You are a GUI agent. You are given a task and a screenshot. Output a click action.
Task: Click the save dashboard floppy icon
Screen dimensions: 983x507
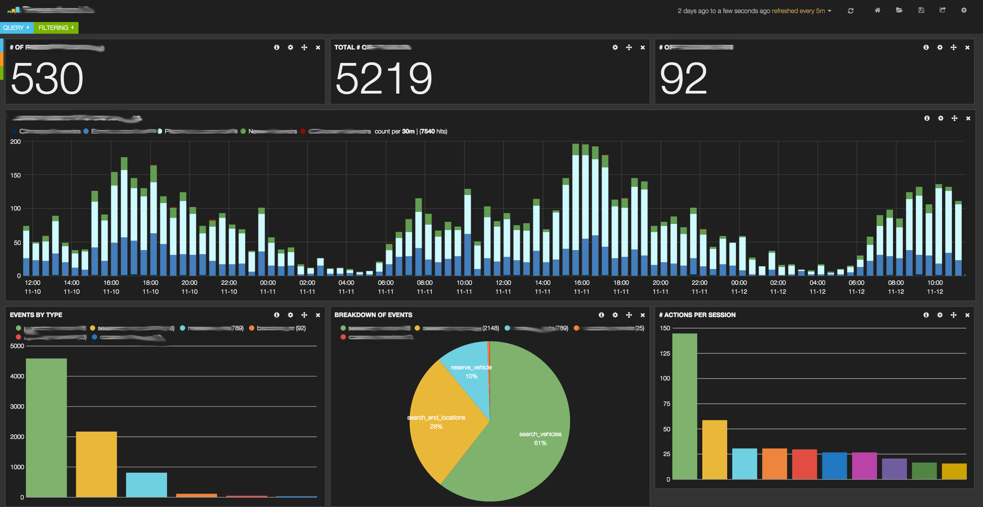(x=921, y=10)
